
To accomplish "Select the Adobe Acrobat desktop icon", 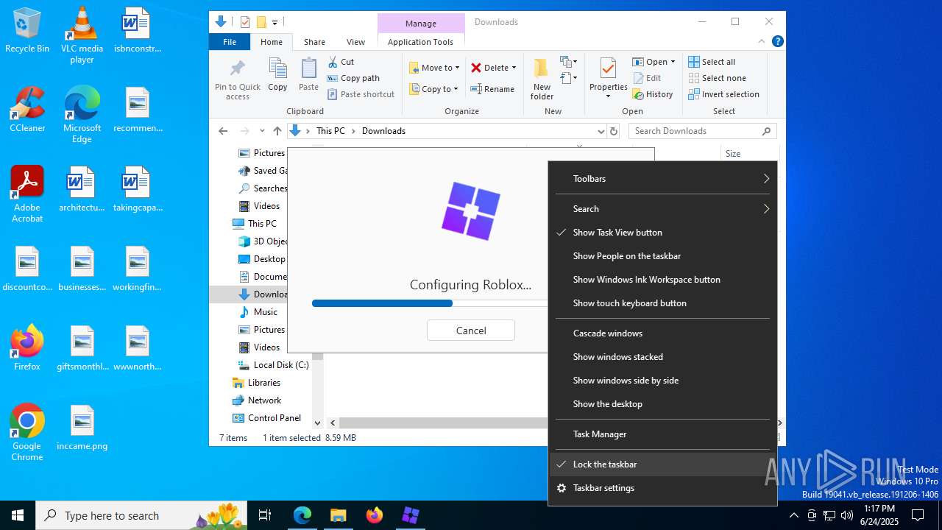I will tap(27, 194).
